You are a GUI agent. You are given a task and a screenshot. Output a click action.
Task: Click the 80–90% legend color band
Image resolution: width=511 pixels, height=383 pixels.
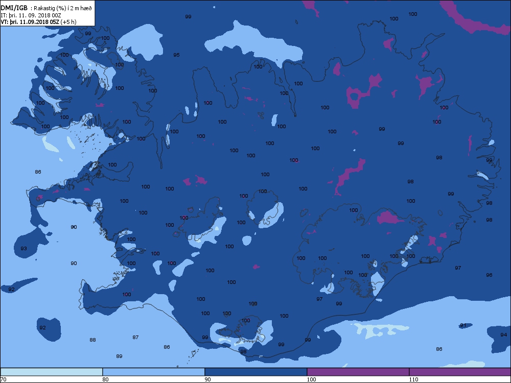153,372
